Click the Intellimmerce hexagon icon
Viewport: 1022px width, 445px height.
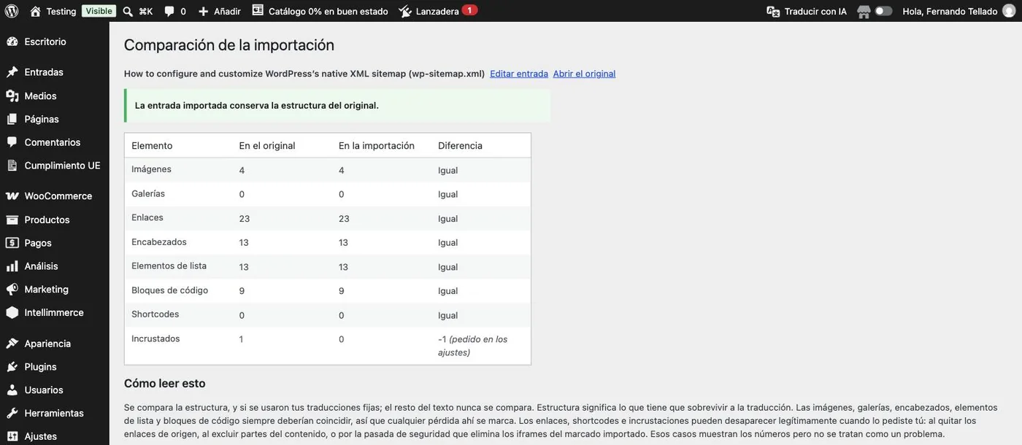coord(12,312)
